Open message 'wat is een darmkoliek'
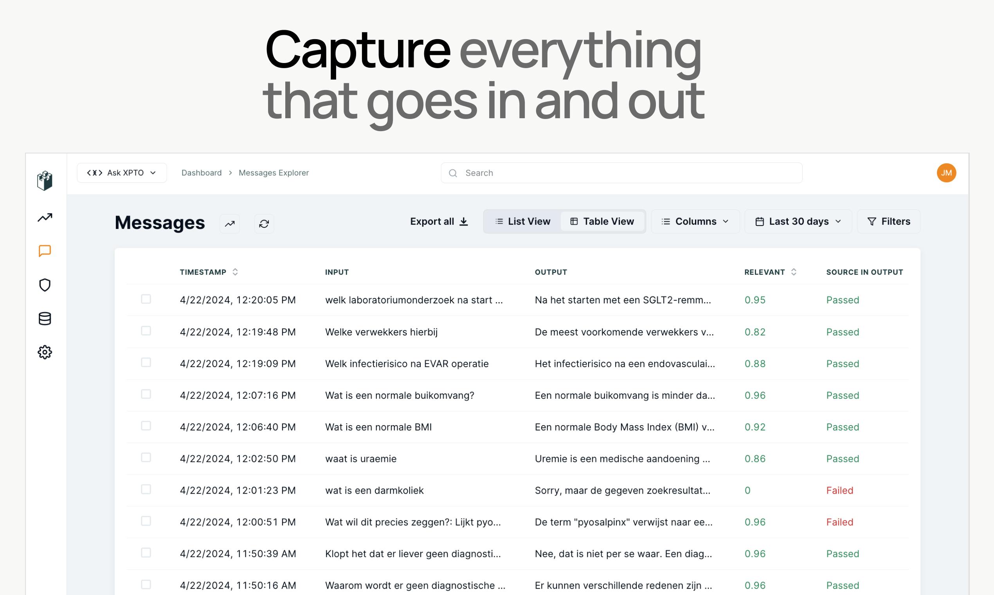This screenshot has width=994, height=595. click(375, 490)
